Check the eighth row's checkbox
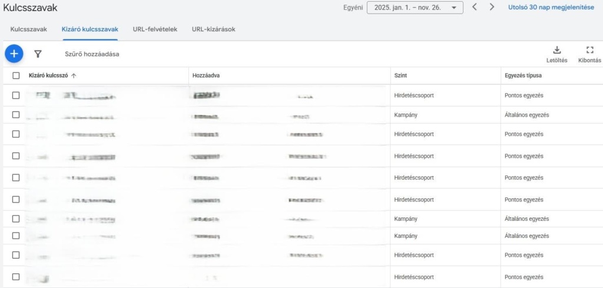Image resolution: width=603 pixels, height=288 pixels. 16,236
